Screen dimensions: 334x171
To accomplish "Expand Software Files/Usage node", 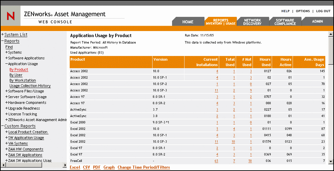I will click(x=7, y=91).
